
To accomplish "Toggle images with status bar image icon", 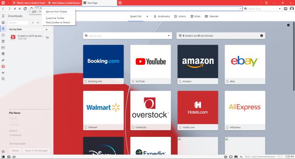I will tap(236, 156).
